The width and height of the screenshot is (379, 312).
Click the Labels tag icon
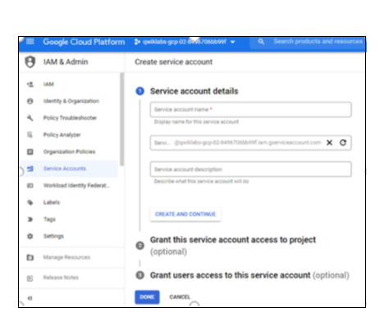point(30,202)
